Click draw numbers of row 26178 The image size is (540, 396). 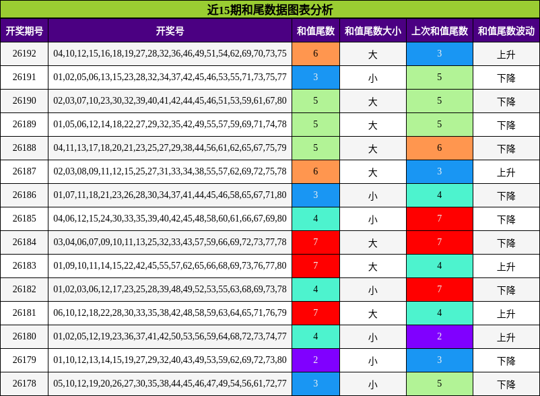(170, 384)
